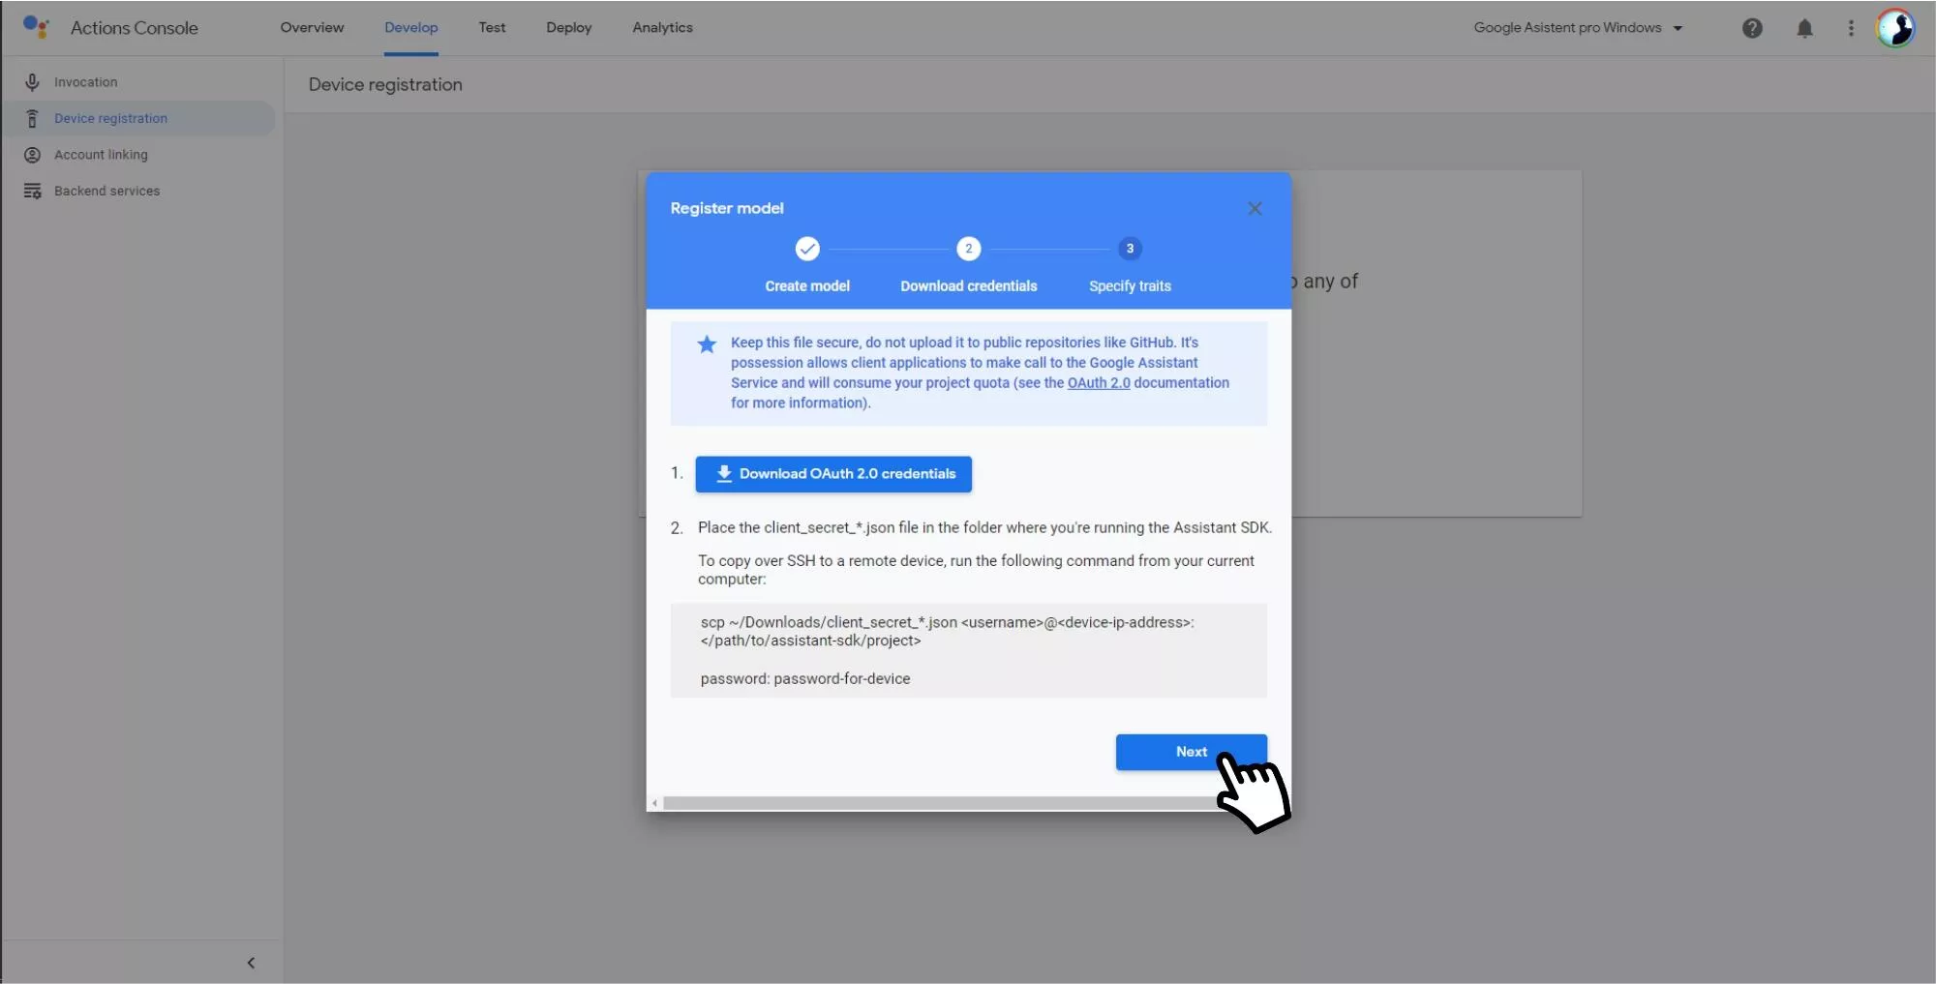Click the Actions Console title

(134, 28)
